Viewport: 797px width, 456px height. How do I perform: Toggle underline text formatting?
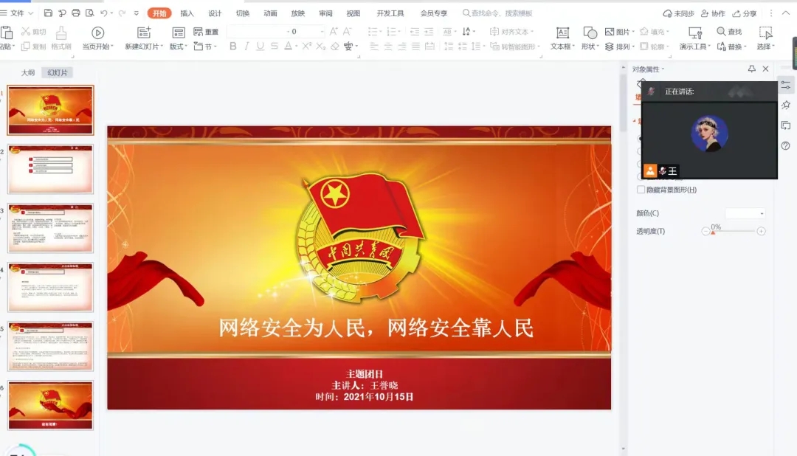click(x=260, y=46)
